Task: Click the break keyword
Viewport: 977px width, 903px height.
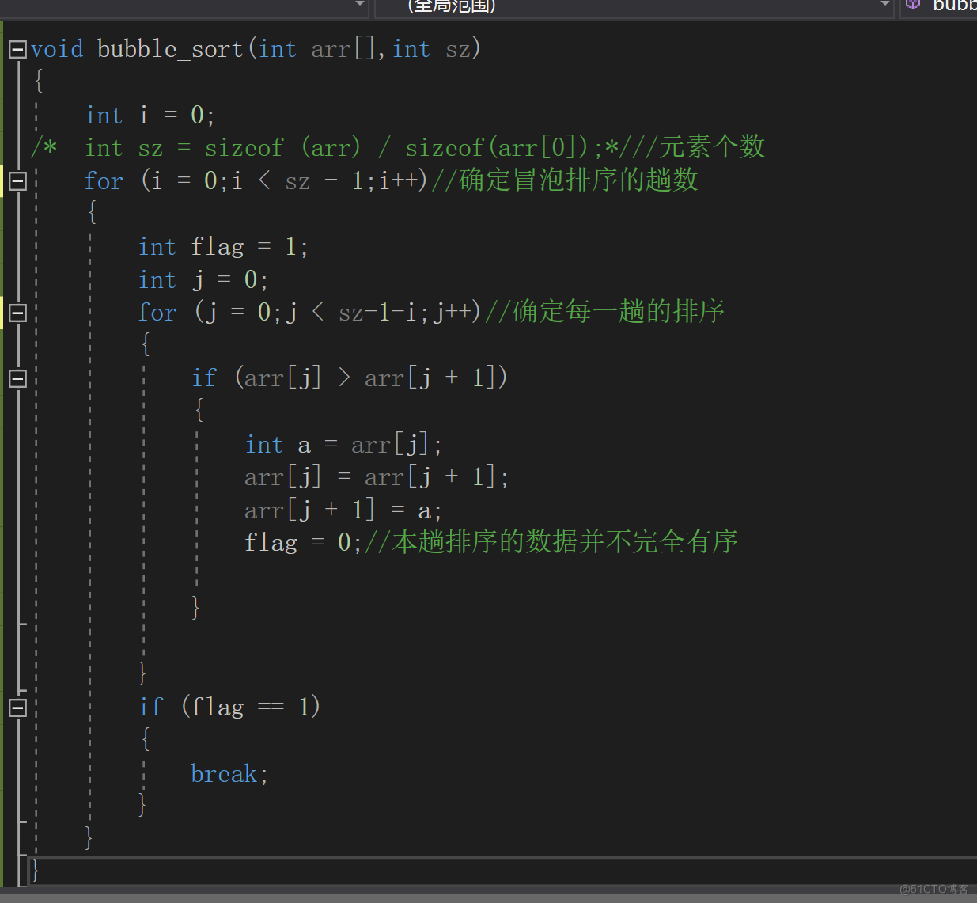Action: (224, 774)
